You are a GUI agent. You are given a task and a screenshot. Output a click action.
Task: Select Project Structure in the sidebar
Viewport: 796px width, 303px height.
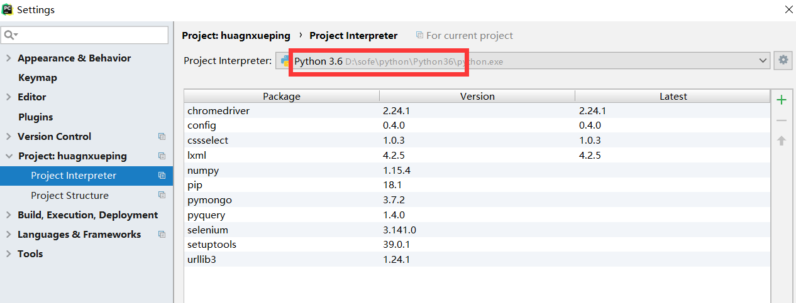click(70, 196)
